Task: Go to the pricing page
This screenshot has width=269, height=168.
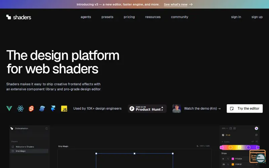Action: pos(129,17)
